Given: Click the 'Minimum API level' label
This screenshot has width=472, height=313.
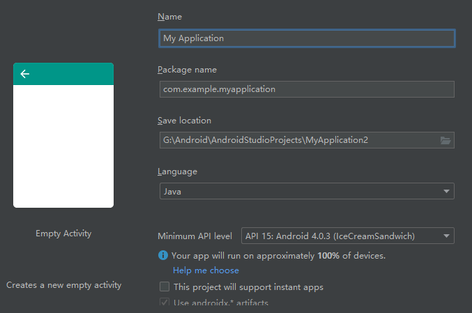Looking at the screenshot, I should coord(195,236).
